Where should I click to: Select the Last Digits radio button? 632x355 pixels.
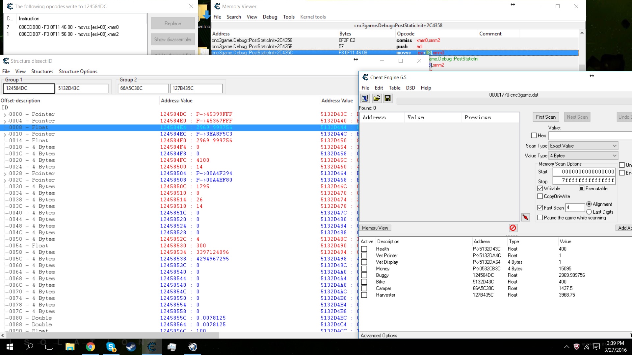[x=589, y=212]
